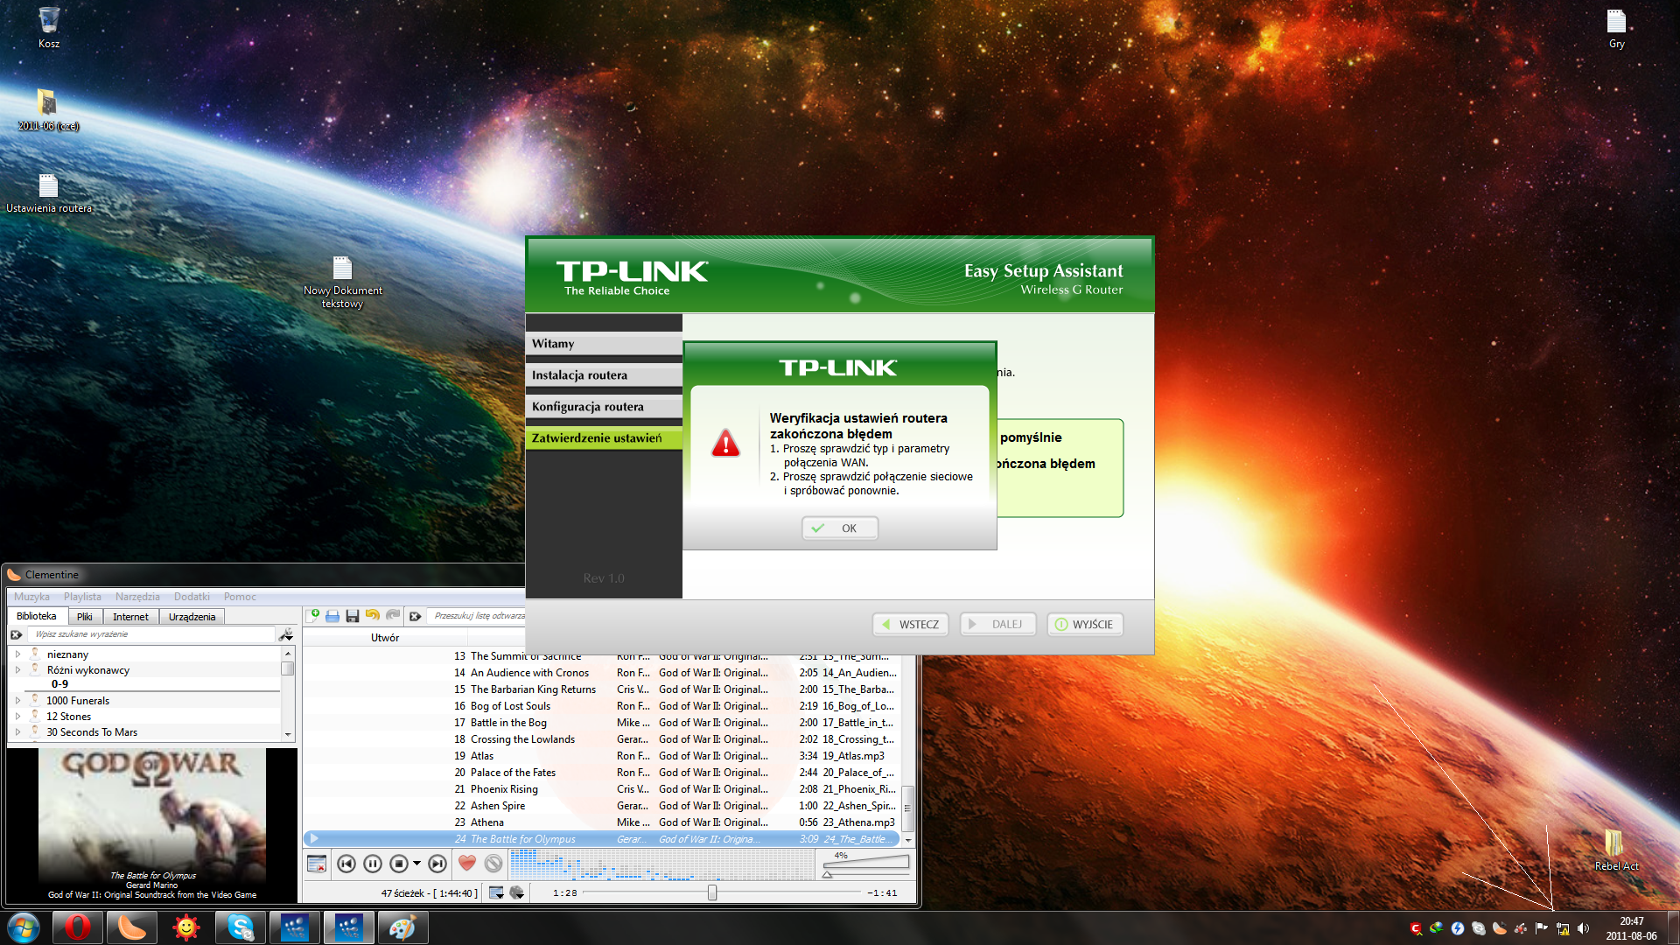Click the load playlist icon
The image size is (1680, 945).
coord(332,616)
